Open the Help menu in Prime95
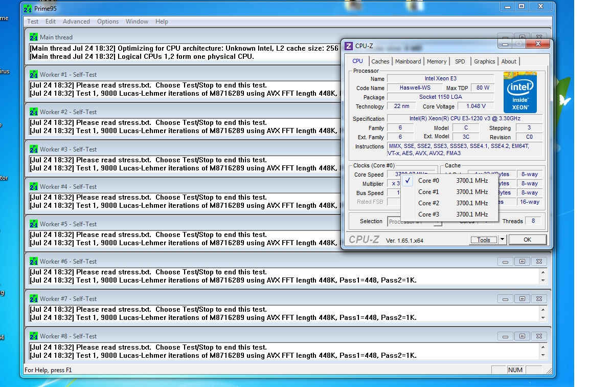This screenshot has width=589, height=387. pyautogui.click(x=162, y=21)
